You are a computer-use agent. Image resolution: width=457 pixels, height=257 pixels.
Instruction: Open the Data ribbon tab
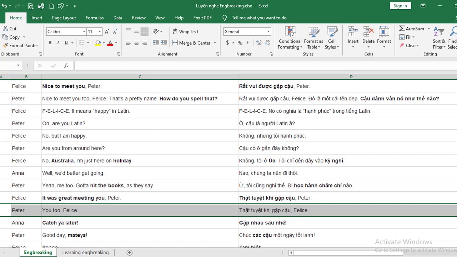tap(118, 18)
